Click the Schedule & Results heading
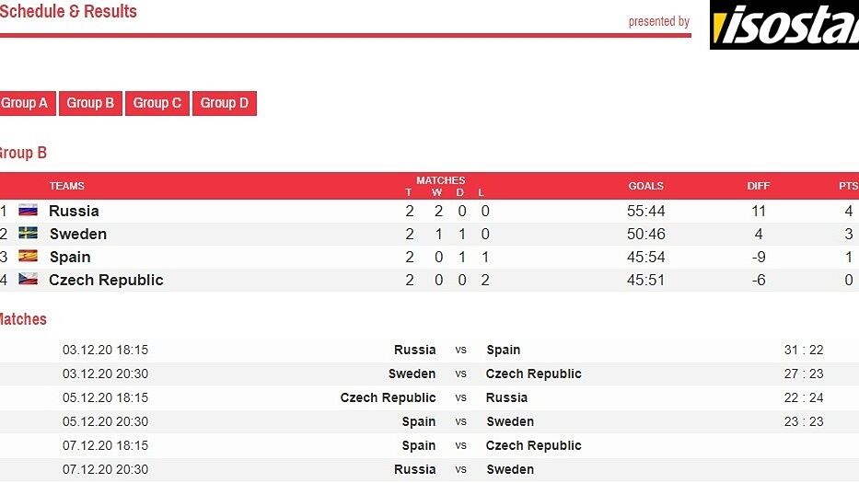The width and height of the screenshot is (859, 483). click(69, 12)
